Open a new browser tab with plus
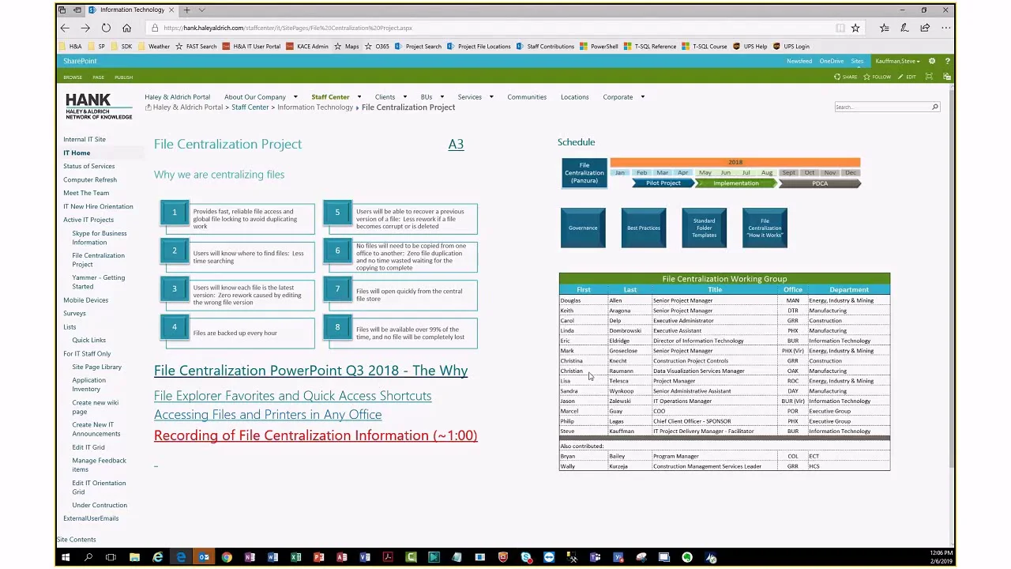Viewport: 1011px width, 569px height. 186,9
